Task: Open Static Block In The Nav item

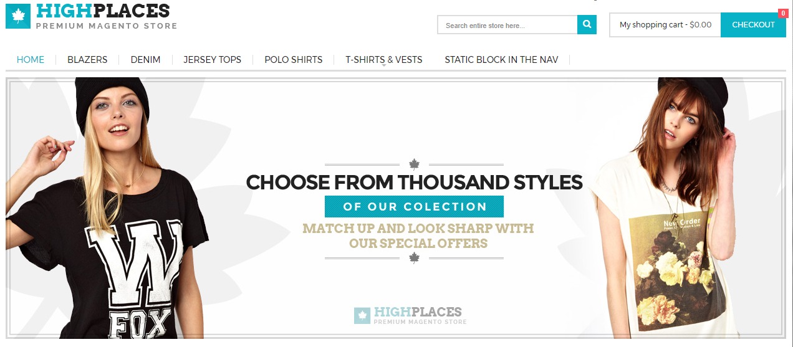Action: (x=501, y=60)
